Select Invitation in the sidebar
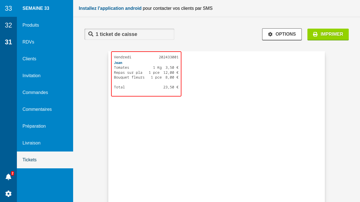 31,76
